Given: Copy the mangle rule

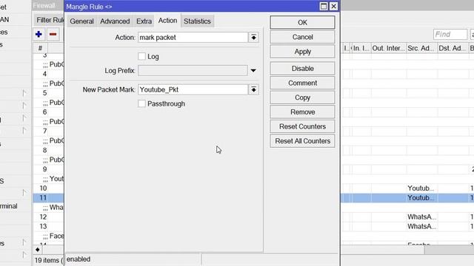Looking at the screenshot, I should (302, 98).
